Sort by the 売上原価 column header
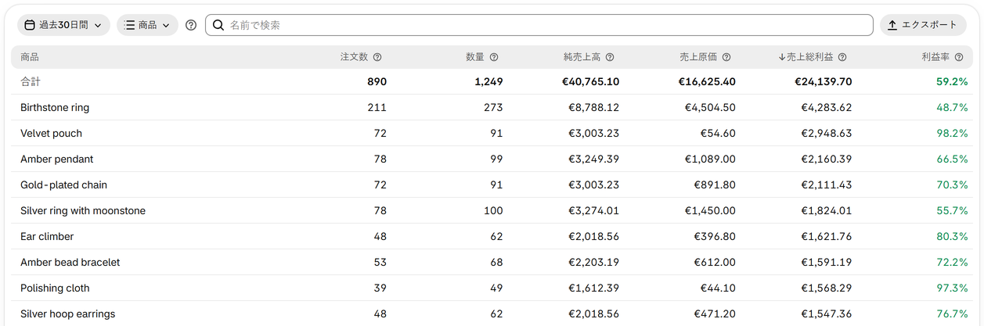This screenshot has width=984, height=326. point(698,57)
